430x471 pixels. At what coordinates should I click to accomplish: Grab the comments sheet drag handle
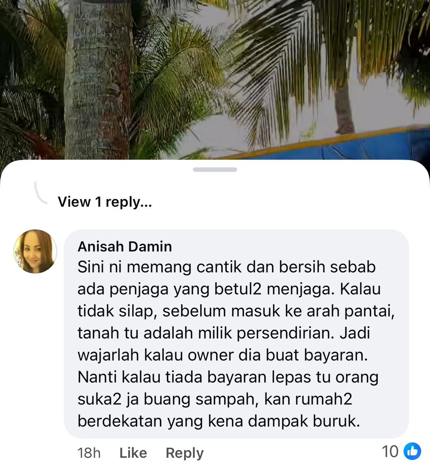[215, 170]
